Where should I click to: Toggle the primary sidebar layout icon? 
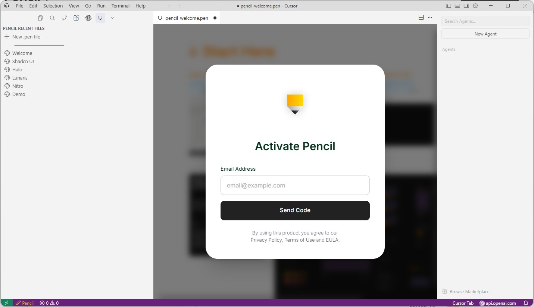pyautogui.click(x=449, y=6)
